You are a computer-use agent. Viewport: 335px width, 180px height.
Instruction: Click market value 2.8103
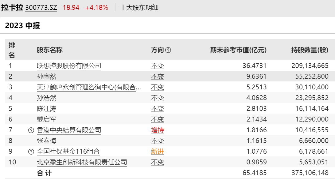(x=256, y=108)
